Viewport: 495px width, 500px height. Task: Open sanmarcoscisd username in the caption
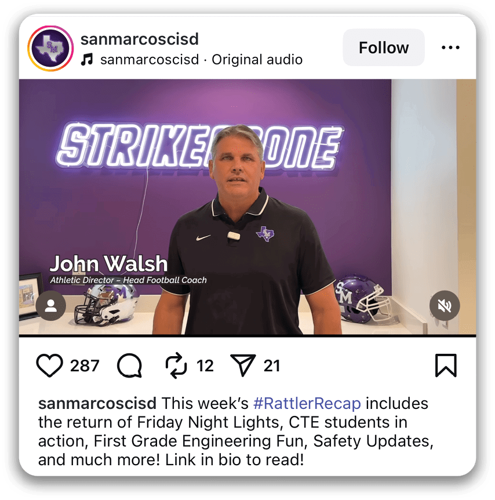(97, 403)
